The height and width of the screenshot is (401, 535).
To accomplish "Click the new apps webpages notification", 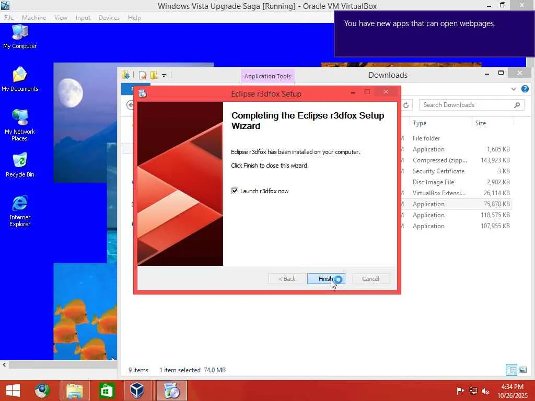I will tap(434, 34).
